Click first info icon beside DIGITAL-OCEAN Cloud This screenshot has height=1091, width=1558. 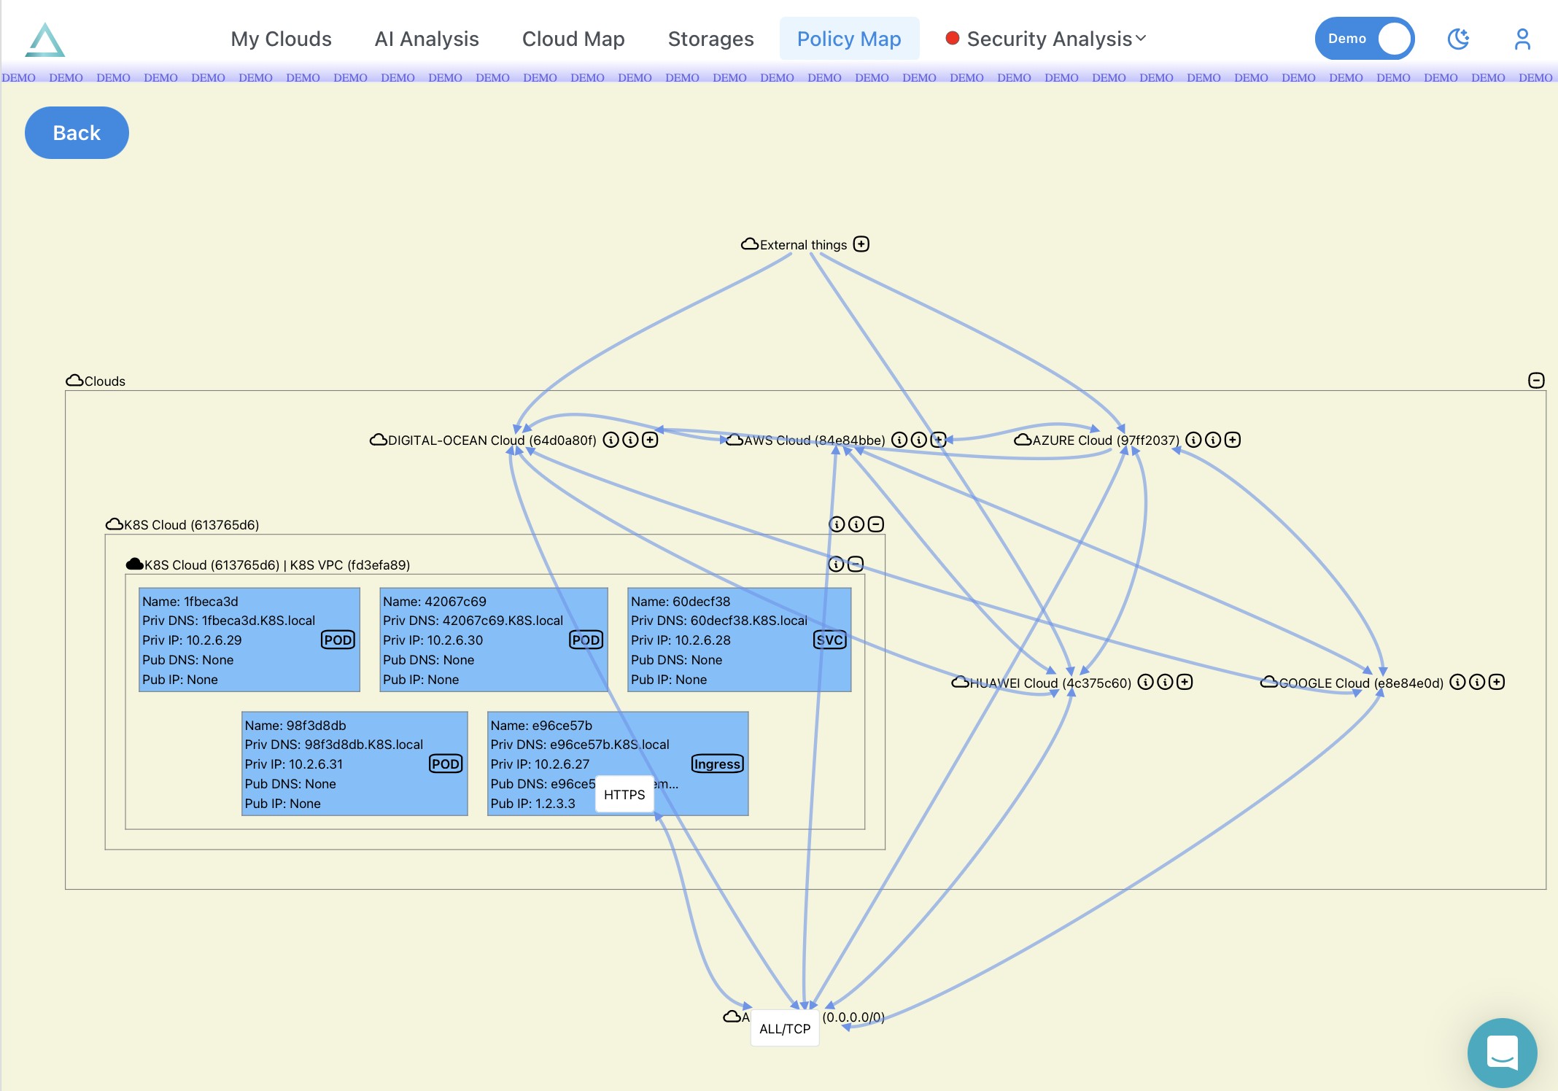(x=611, y=440)
